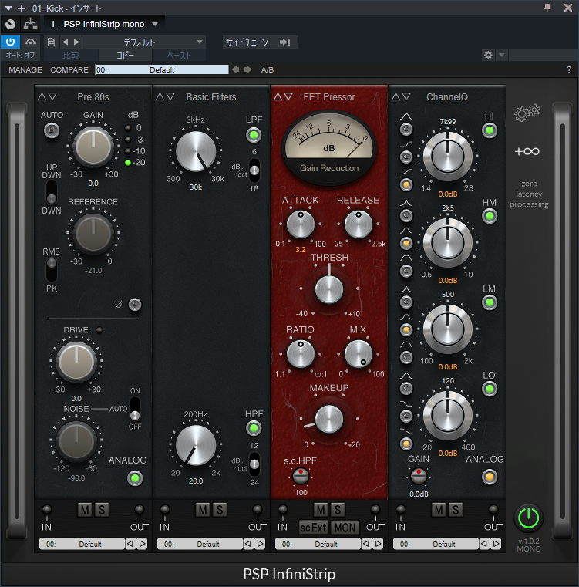Click the pin icon in title bar
The width and height of the screenshot is (579, 587).
pos(548,7)
